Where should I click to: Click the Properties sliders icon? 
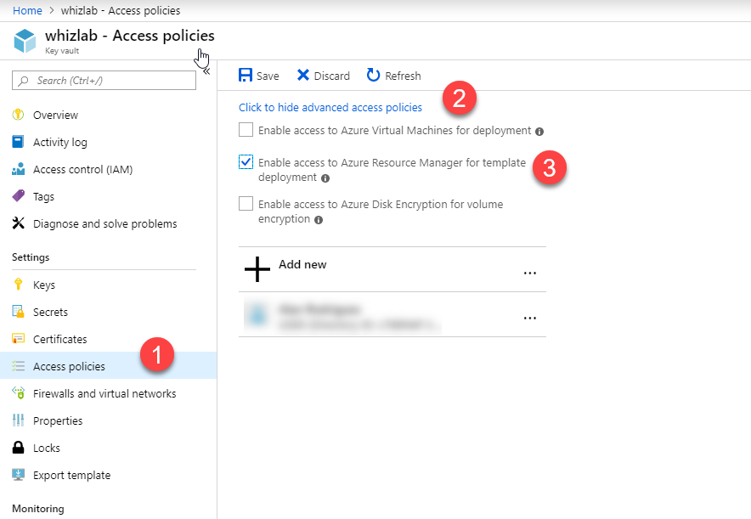coord(18,420)
